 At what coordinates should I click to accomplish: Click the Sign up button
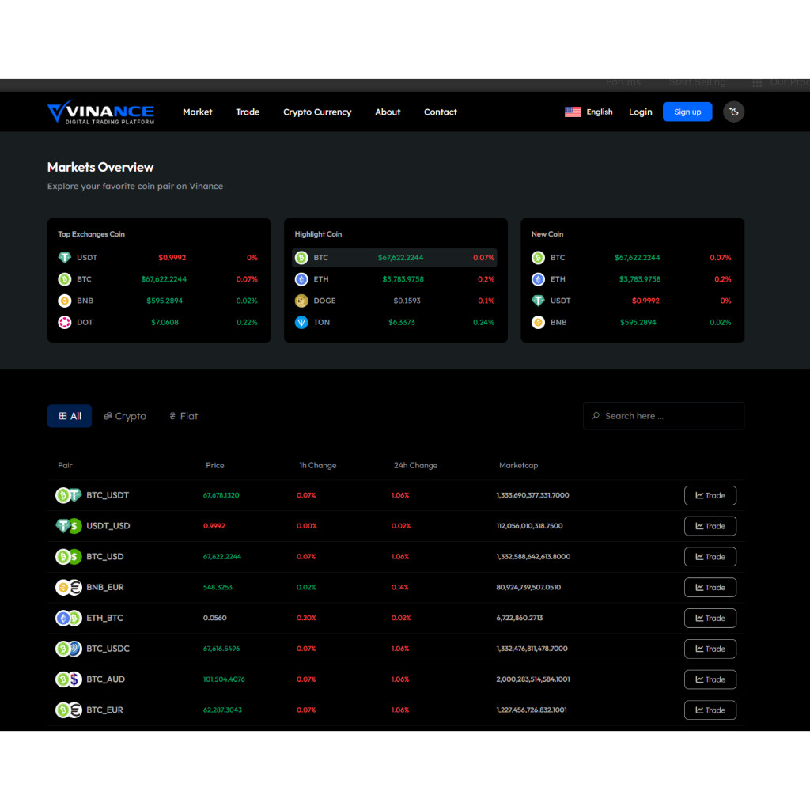(x=687, y=112)
